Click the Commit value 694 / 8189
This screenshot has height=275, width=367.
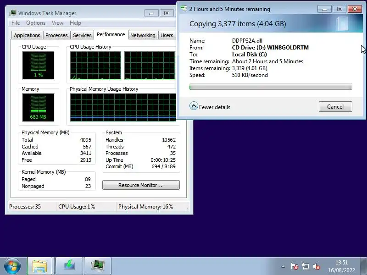pyautogui.click(x=164, y=166)
